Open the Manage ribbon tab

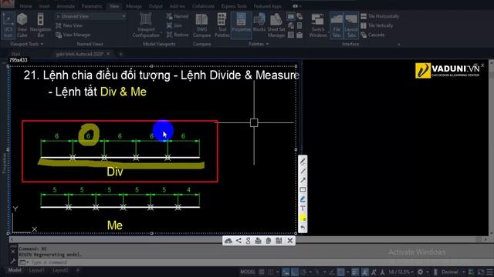[134, 6]
